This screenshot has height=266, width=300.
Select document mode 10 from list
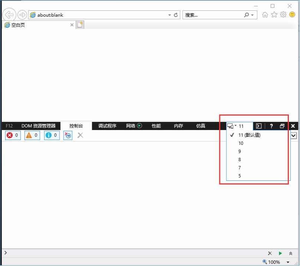pos(241,143)
